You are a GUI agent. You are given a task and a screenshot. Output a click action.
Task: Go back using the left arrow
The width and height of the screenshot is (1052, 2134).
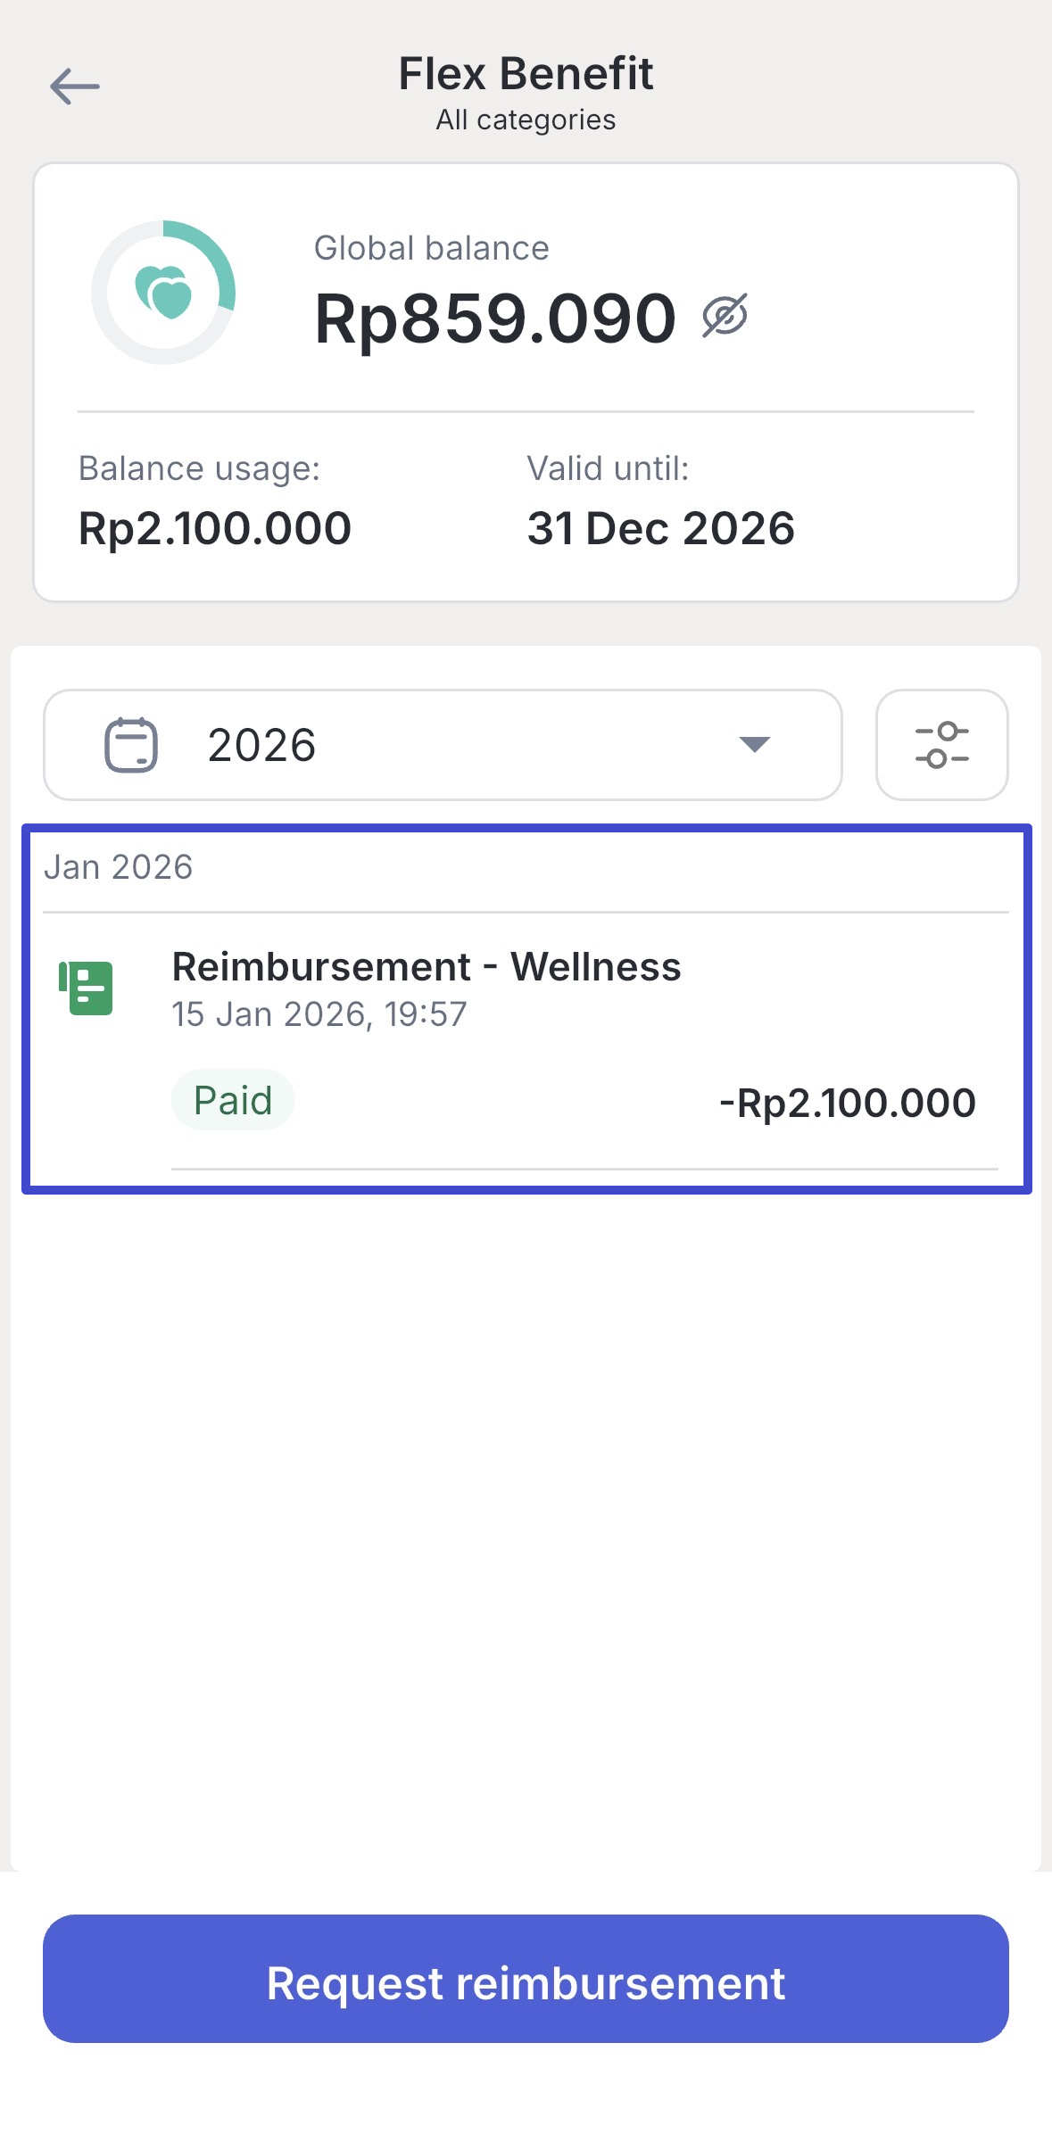tap(75, 87)
